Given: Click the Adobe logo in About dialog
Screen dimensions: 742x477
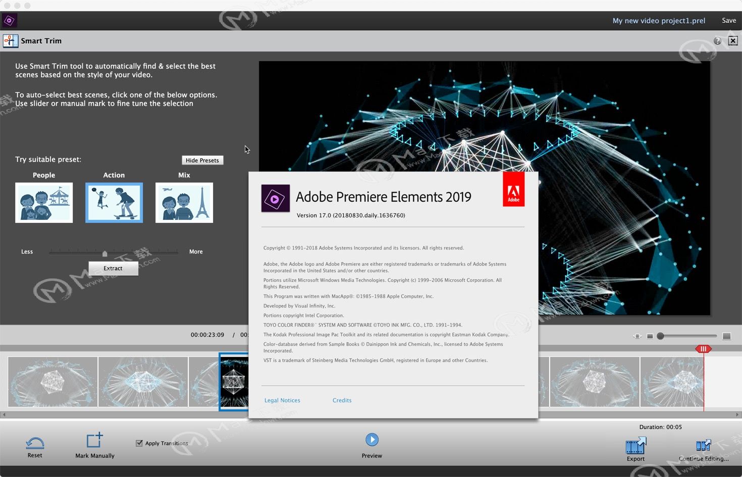Looking at the screenshot, I should coord(513,189).
